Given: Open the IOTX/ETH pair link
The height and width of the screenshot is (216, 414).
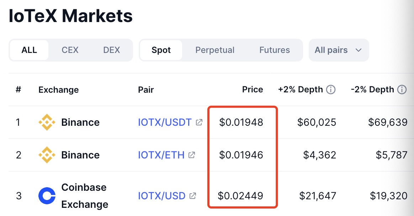Looking at the screenshot, I should point(161,155).
